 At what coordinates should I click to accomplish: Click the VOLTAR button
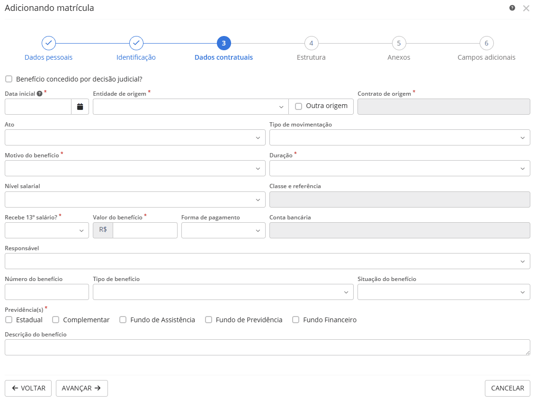coord(28,388)
